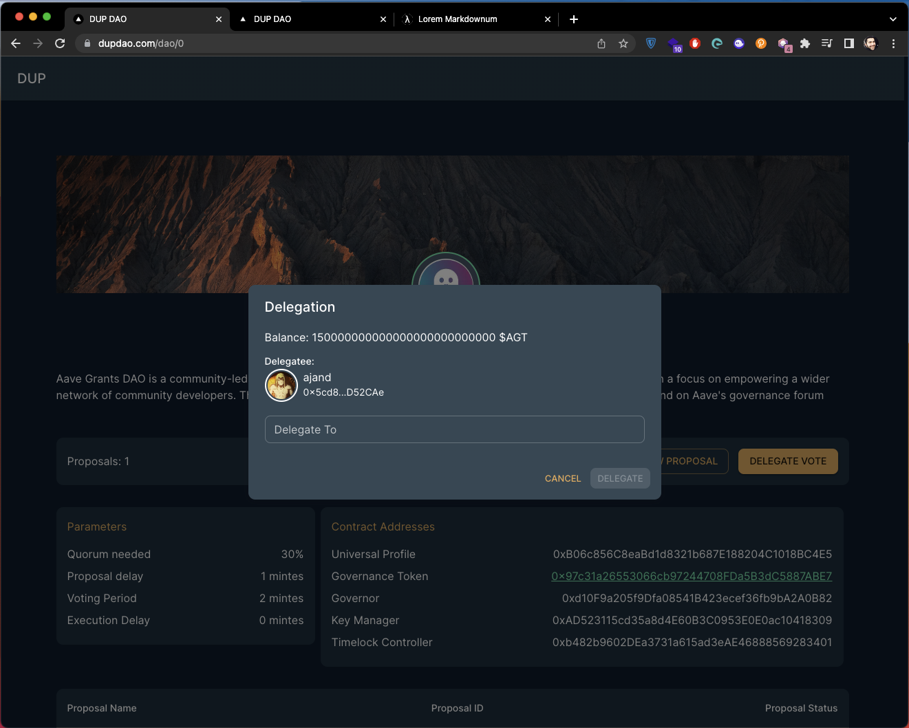Viewport: 909px width, 728px height.
Task: Open the red stop-hand ad blocker extension
Action: (x=695, y=43)
